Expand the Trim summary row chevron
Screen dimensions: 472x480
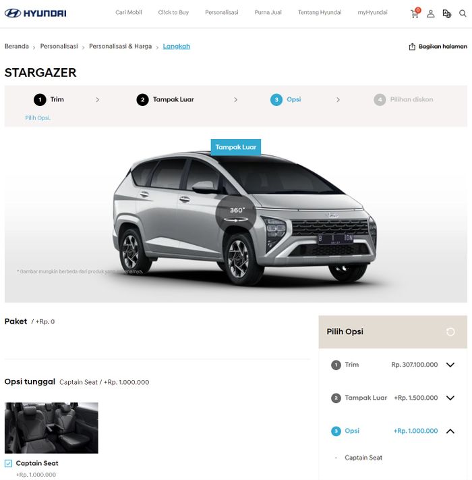[450, 365]
